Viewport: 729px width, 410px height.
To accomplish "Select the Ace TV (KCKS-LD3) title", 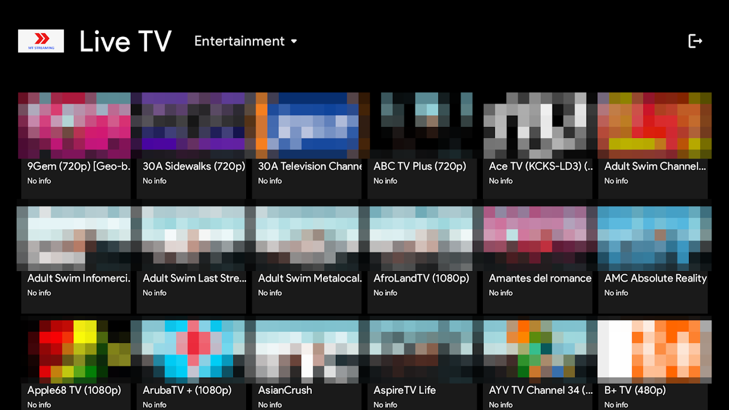I will (x=541, y=166).
